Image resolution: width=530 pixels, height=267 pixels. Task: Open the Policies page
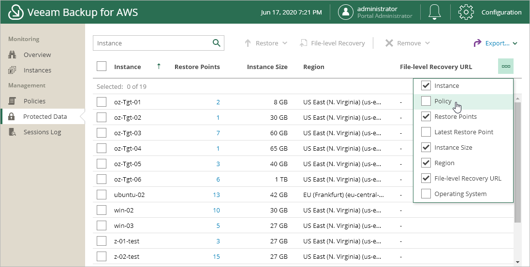[x=34, y=101]
